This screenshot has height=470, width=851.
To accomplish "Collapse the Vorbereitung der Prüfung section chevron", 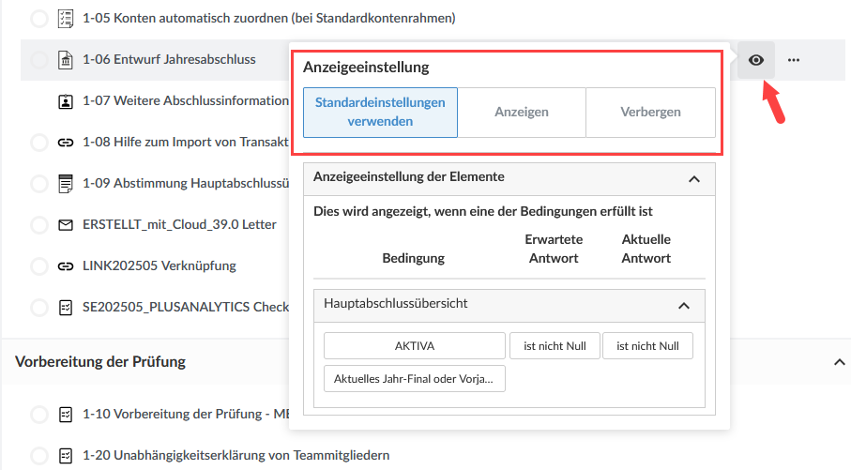I will click(839, 362).
